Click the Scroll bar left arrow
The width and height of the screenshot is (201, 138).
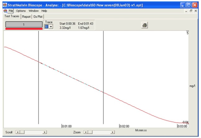18,132
